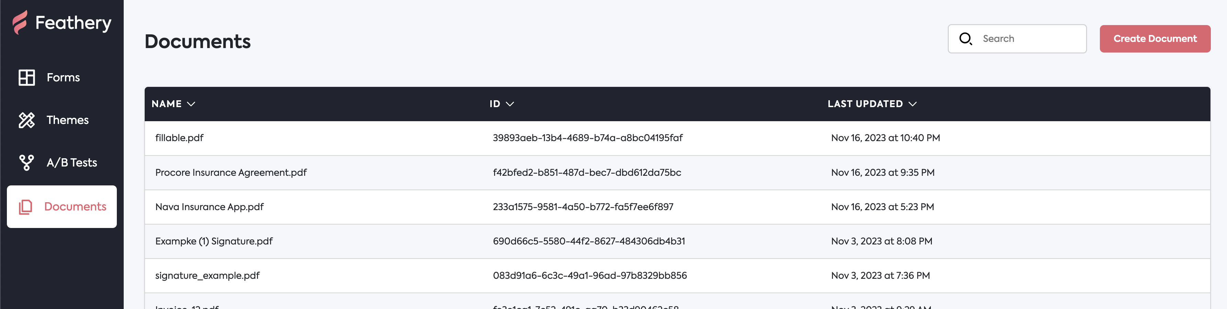Open the A/B Tests page
Viewport: 1227px width, 309px height.
coord(71,162)
